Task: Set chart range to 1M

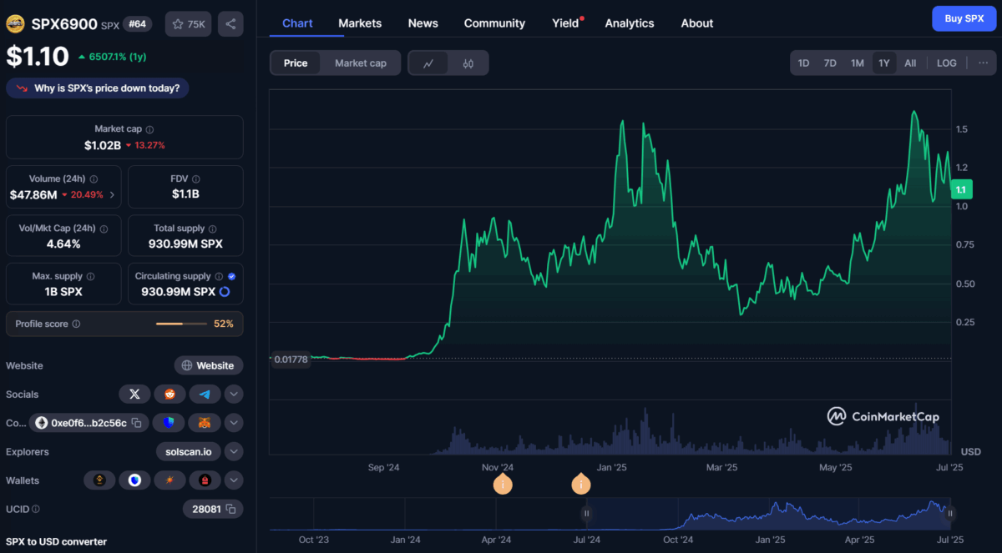Action: click(x=858, y=63)
